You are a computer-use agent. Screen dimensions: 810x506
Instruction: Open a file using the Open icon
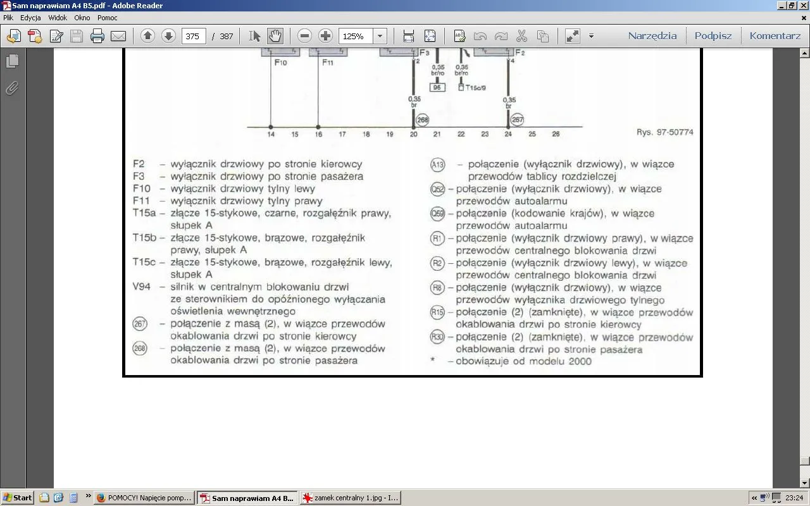coord(14,36)
